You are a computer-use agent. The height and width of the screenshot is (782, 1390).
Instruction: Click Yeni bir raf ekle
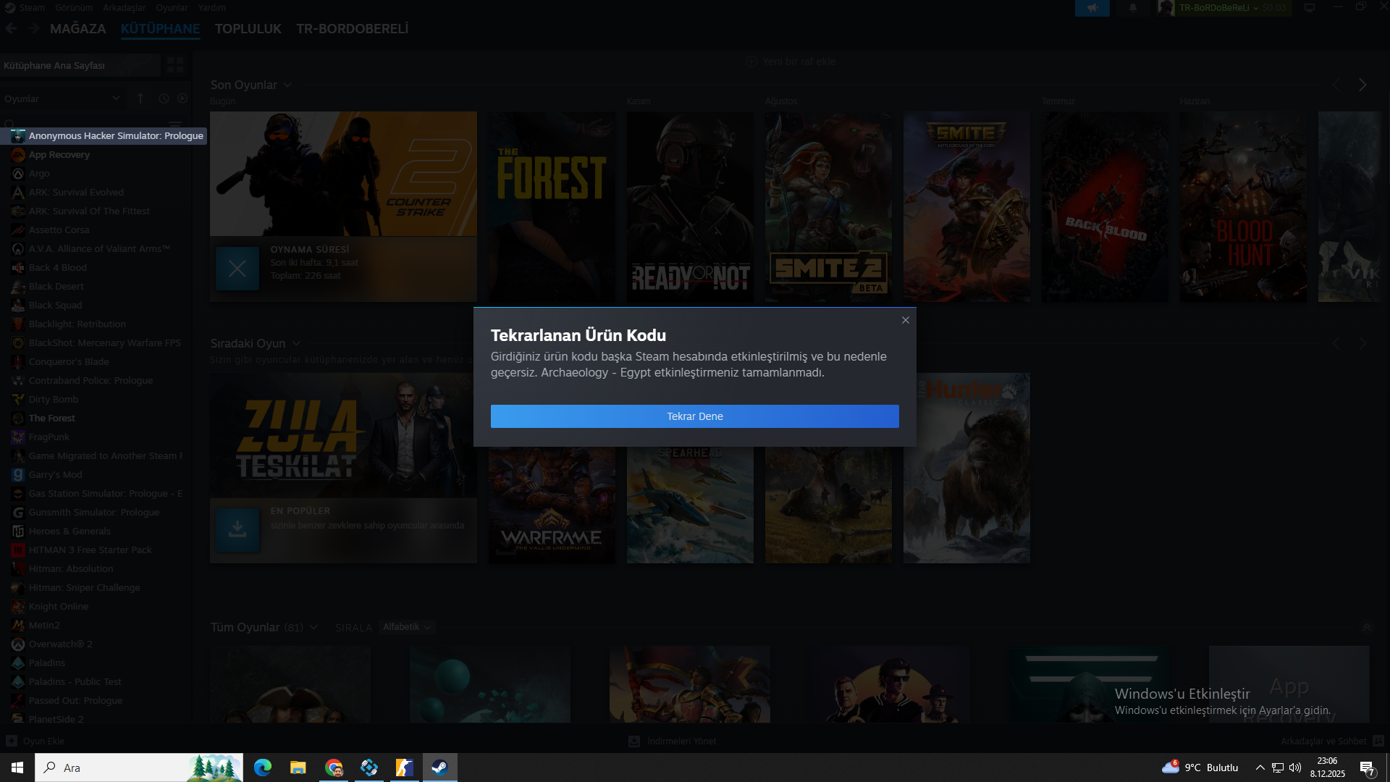(x=791, y=62)
